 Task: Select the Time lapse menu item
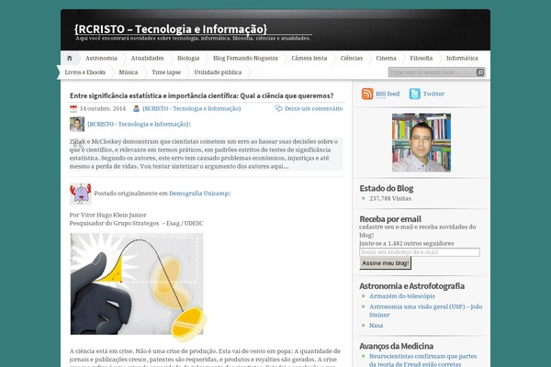click(x=166, y=71)
